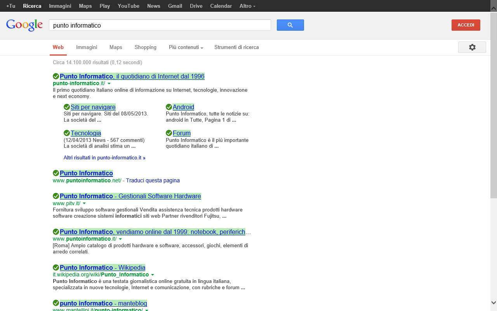Click the green 'www.puntoinformatico.net/' URL text
The width and height of the screenshot is (497, 311).
click(x=87, y=180)
